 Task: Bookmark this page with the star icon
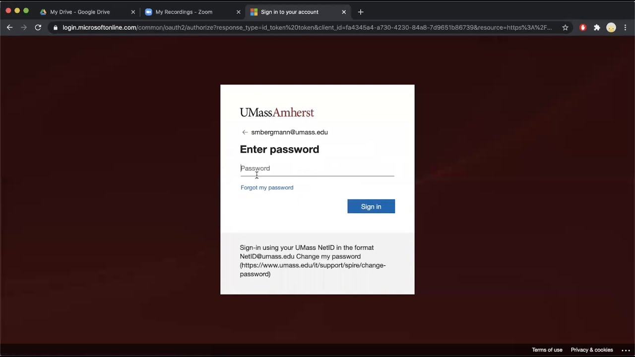point(565,28)
